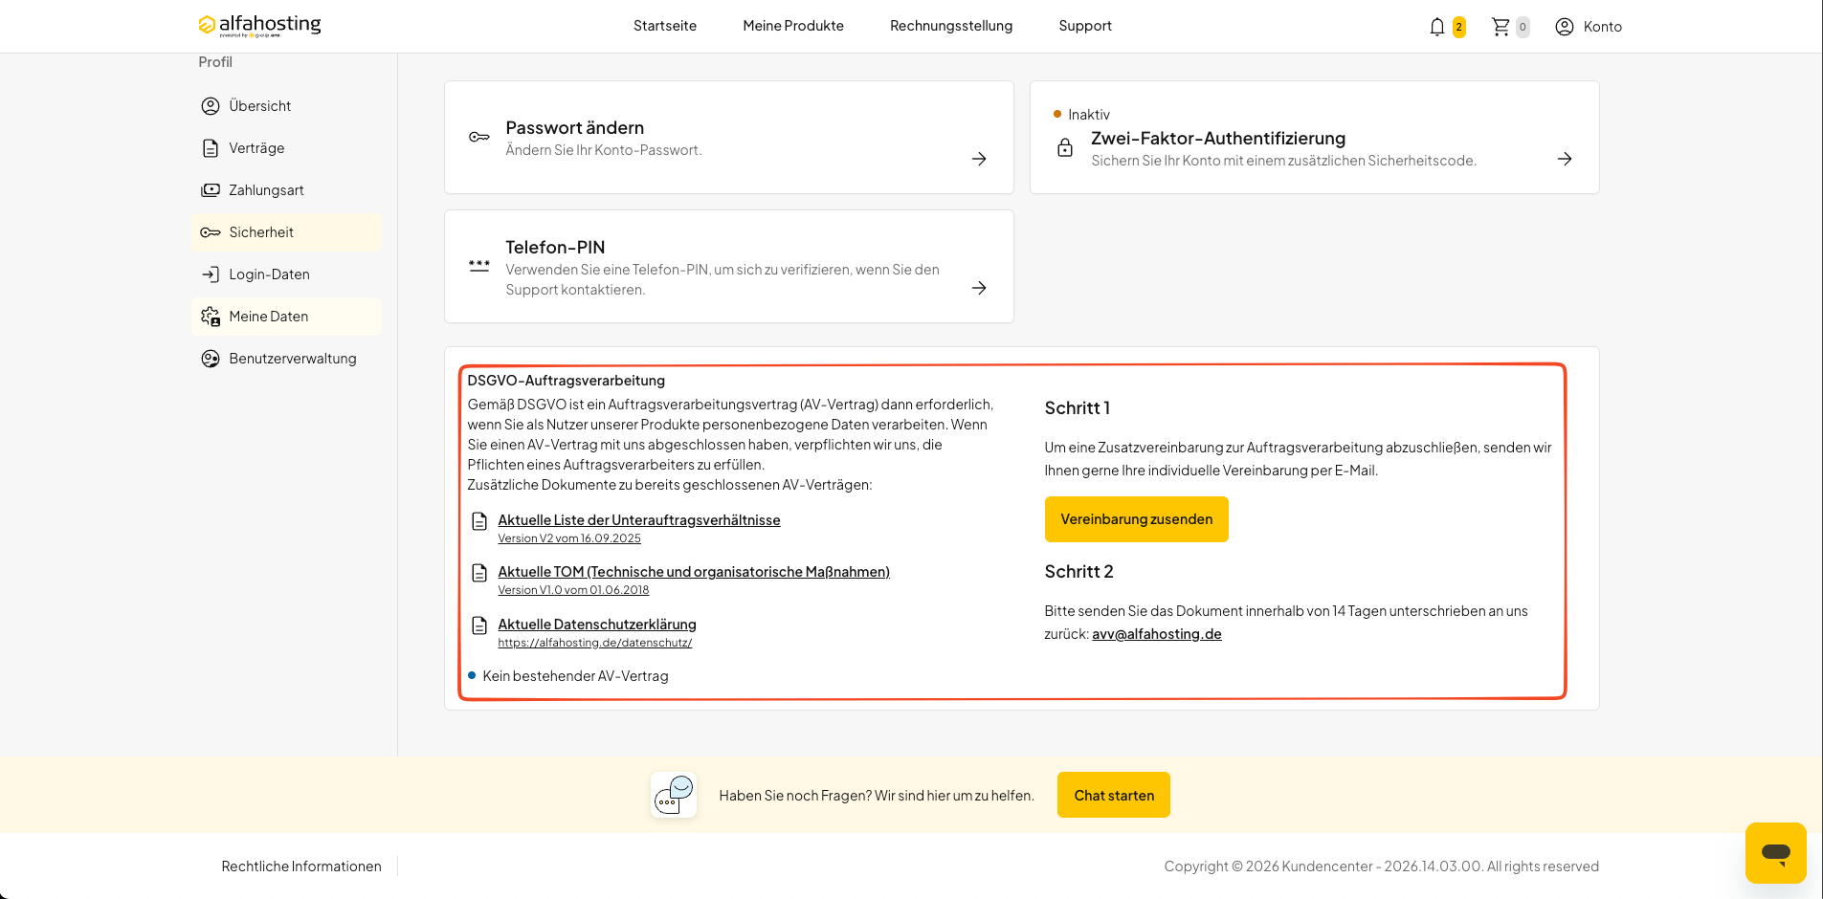Viewport: 1823px width, 899px height.
Task: Click asterisks icon on Telefon-PIN card
Action: pos(479,267)
